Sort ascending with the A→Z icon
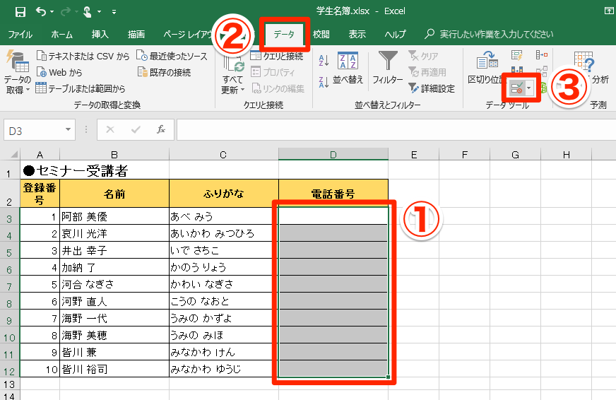The image size is (616, 400). [x=324, y=61]
